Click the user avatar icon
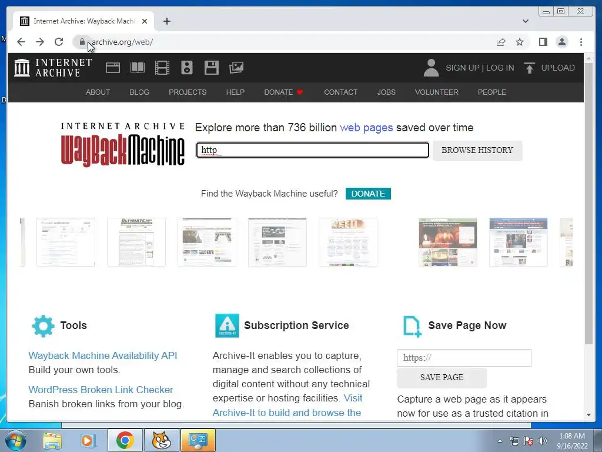Screen dimensions: 602x452 click(431, 68)
